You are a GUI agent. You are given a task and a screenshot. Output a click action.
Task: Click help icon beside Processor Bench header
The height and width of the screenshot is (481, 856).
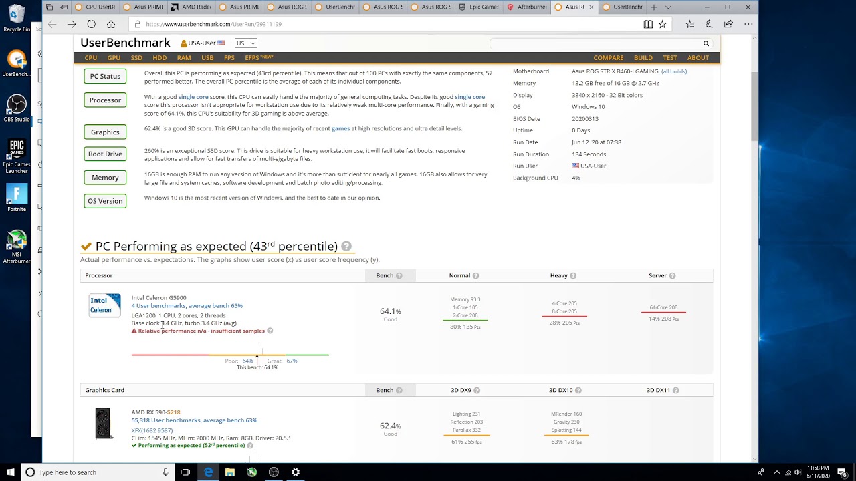(x=399, y=275)
